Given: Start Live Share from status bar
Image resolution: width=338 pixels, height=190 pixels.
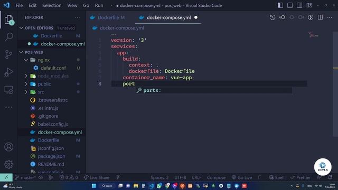Looking at the screenshot, I should coord(97,177).
